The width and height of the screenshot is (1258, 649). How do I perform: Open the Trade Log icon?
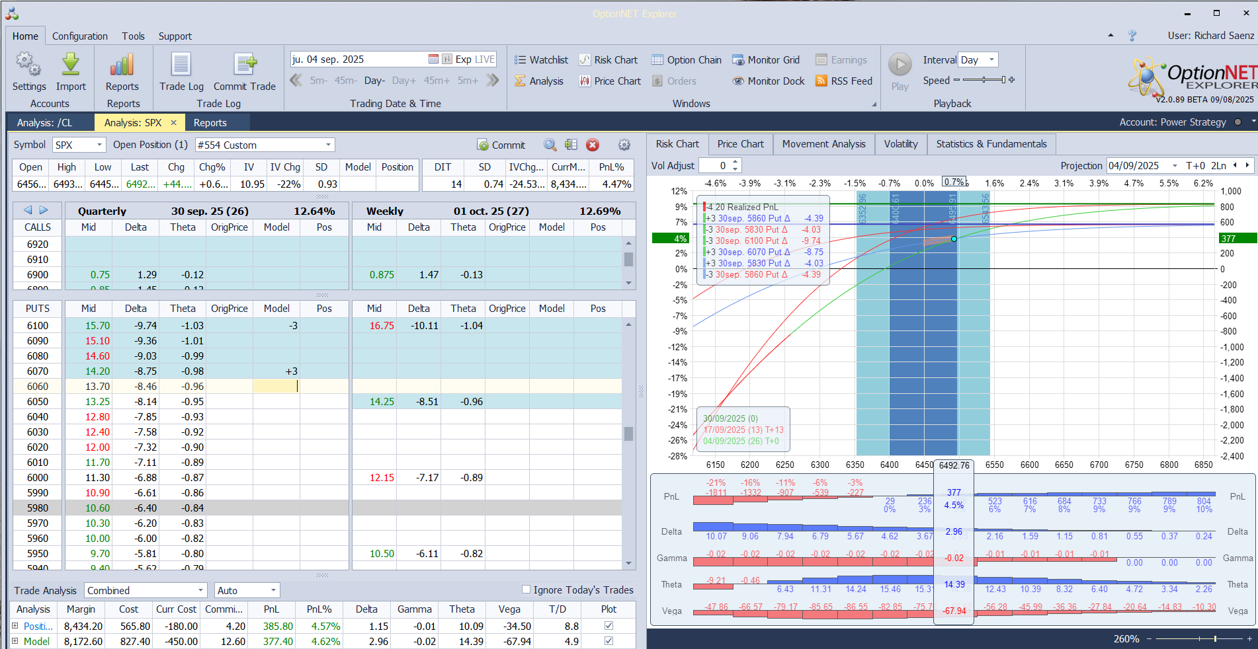[x=181, y=65]
